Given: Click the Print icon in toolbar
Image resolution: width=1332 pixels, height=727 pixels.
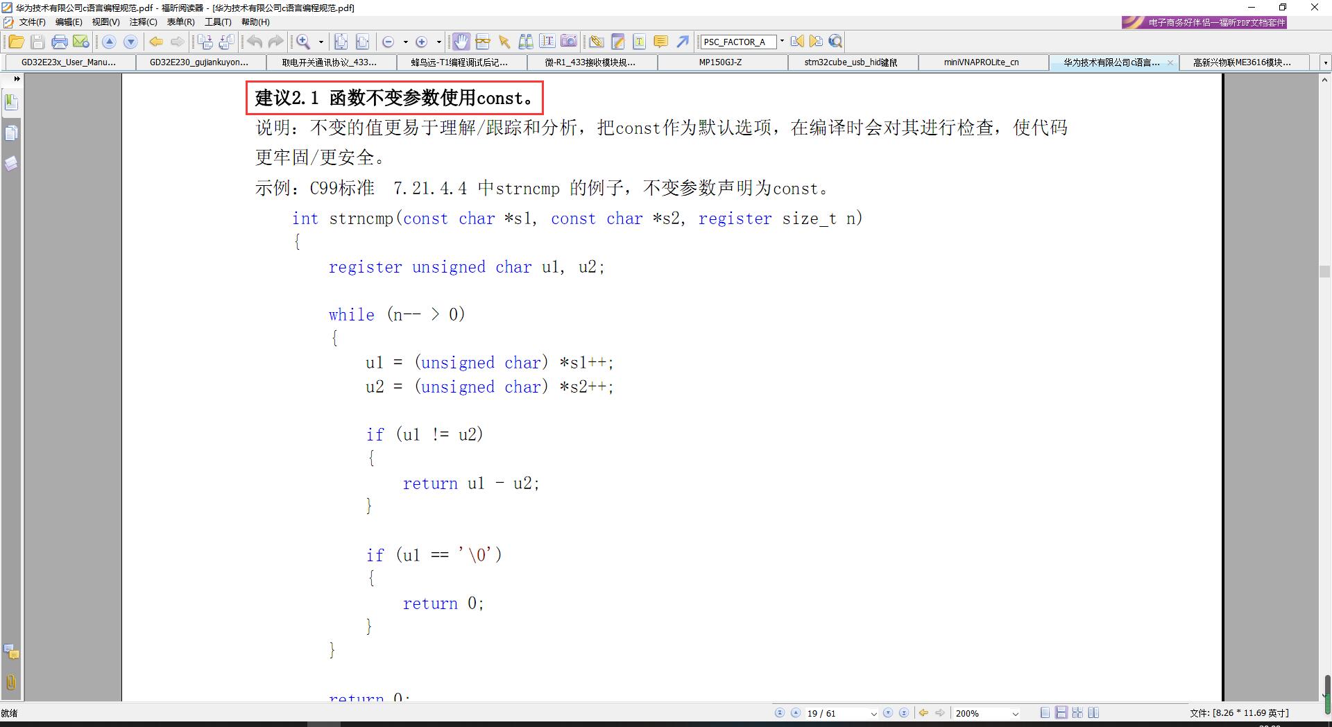Looking at the screenshot, I should [60, 42].
